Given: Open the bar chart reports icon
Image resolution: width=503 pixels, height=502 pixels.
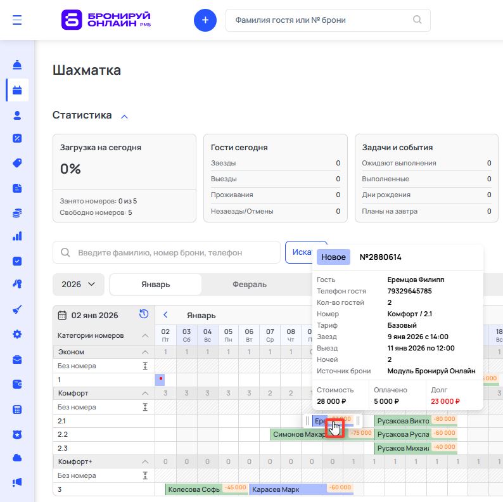Looking at the screenshot, I should pos(17,236).
